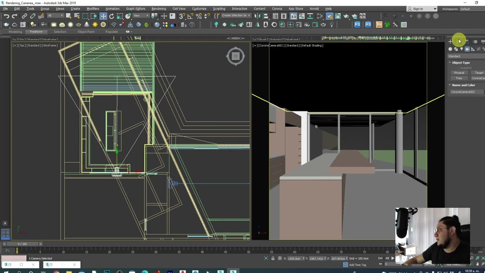Select the Cameras category icon
Viewport: 485px width, 273px height.
click(x=467, y=49)
